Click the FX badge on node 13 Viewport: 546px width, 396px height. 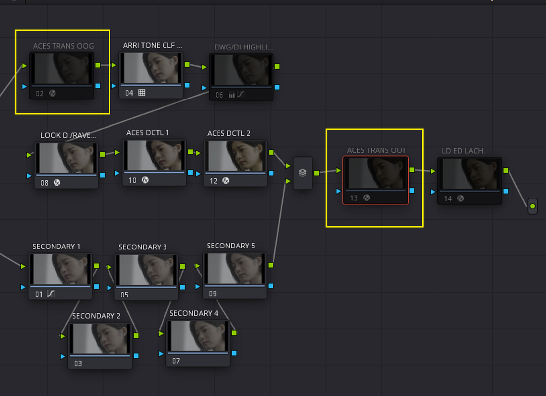[366, 198]
